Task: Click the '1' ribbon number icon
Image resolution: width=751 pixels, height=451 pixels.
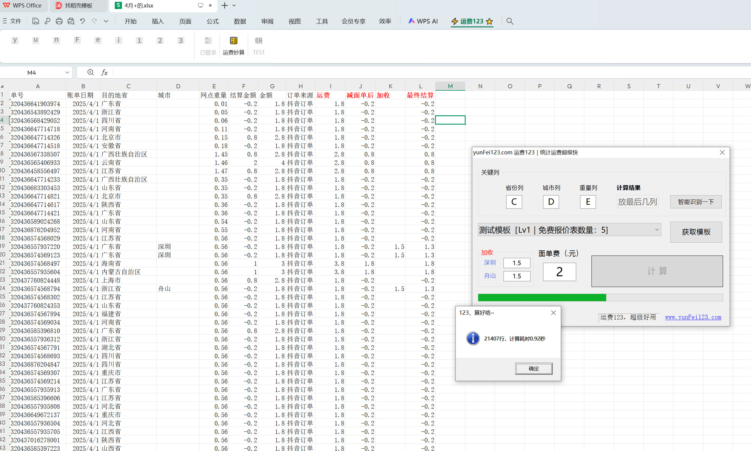Action: 139,40
